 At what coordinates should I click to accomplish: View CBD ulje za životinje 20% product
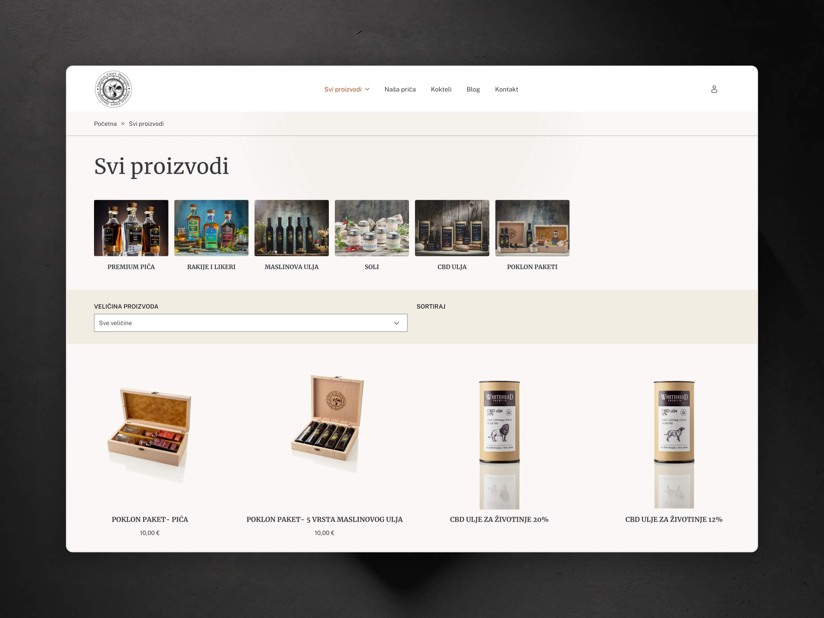coord(499,519)
